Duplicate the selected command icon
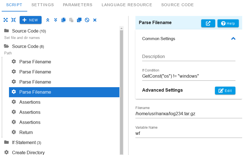The width and height of the screenshot is (245, 155). pos(79,20)
